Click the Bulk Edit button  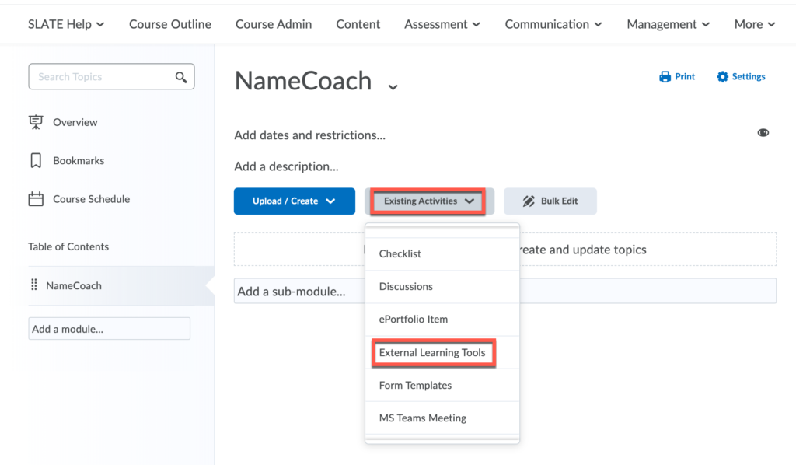(x=550, y=201)
